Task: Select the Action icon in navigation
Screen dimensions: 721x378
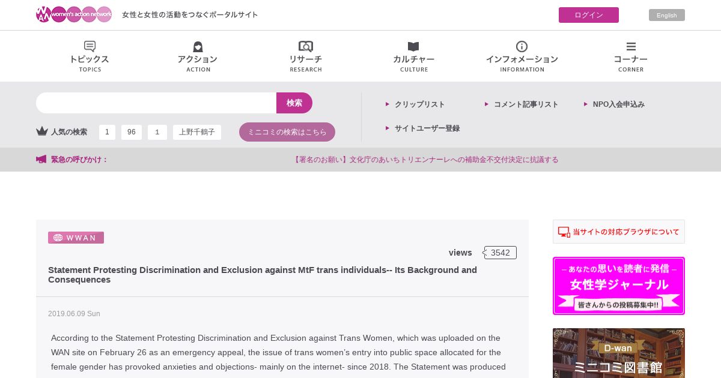Action: [x=198, y=46]
